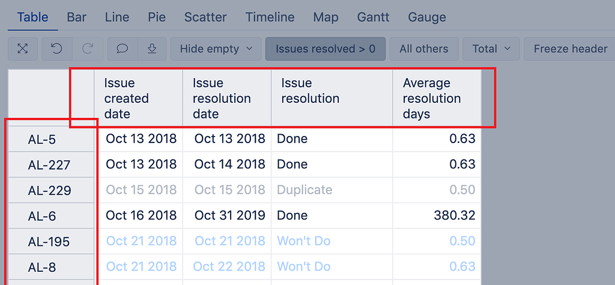
Task: Undo the last report change
Action: [x=57, y=49]
